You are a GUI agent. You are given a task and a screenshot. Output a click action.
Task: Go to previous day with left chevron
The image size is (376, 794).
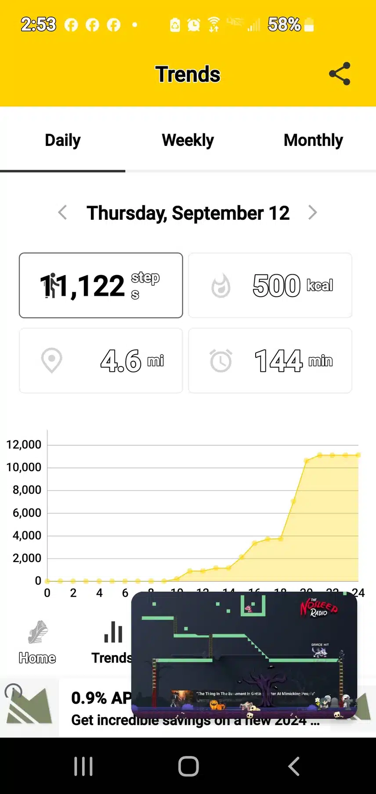tap(62, 213)
